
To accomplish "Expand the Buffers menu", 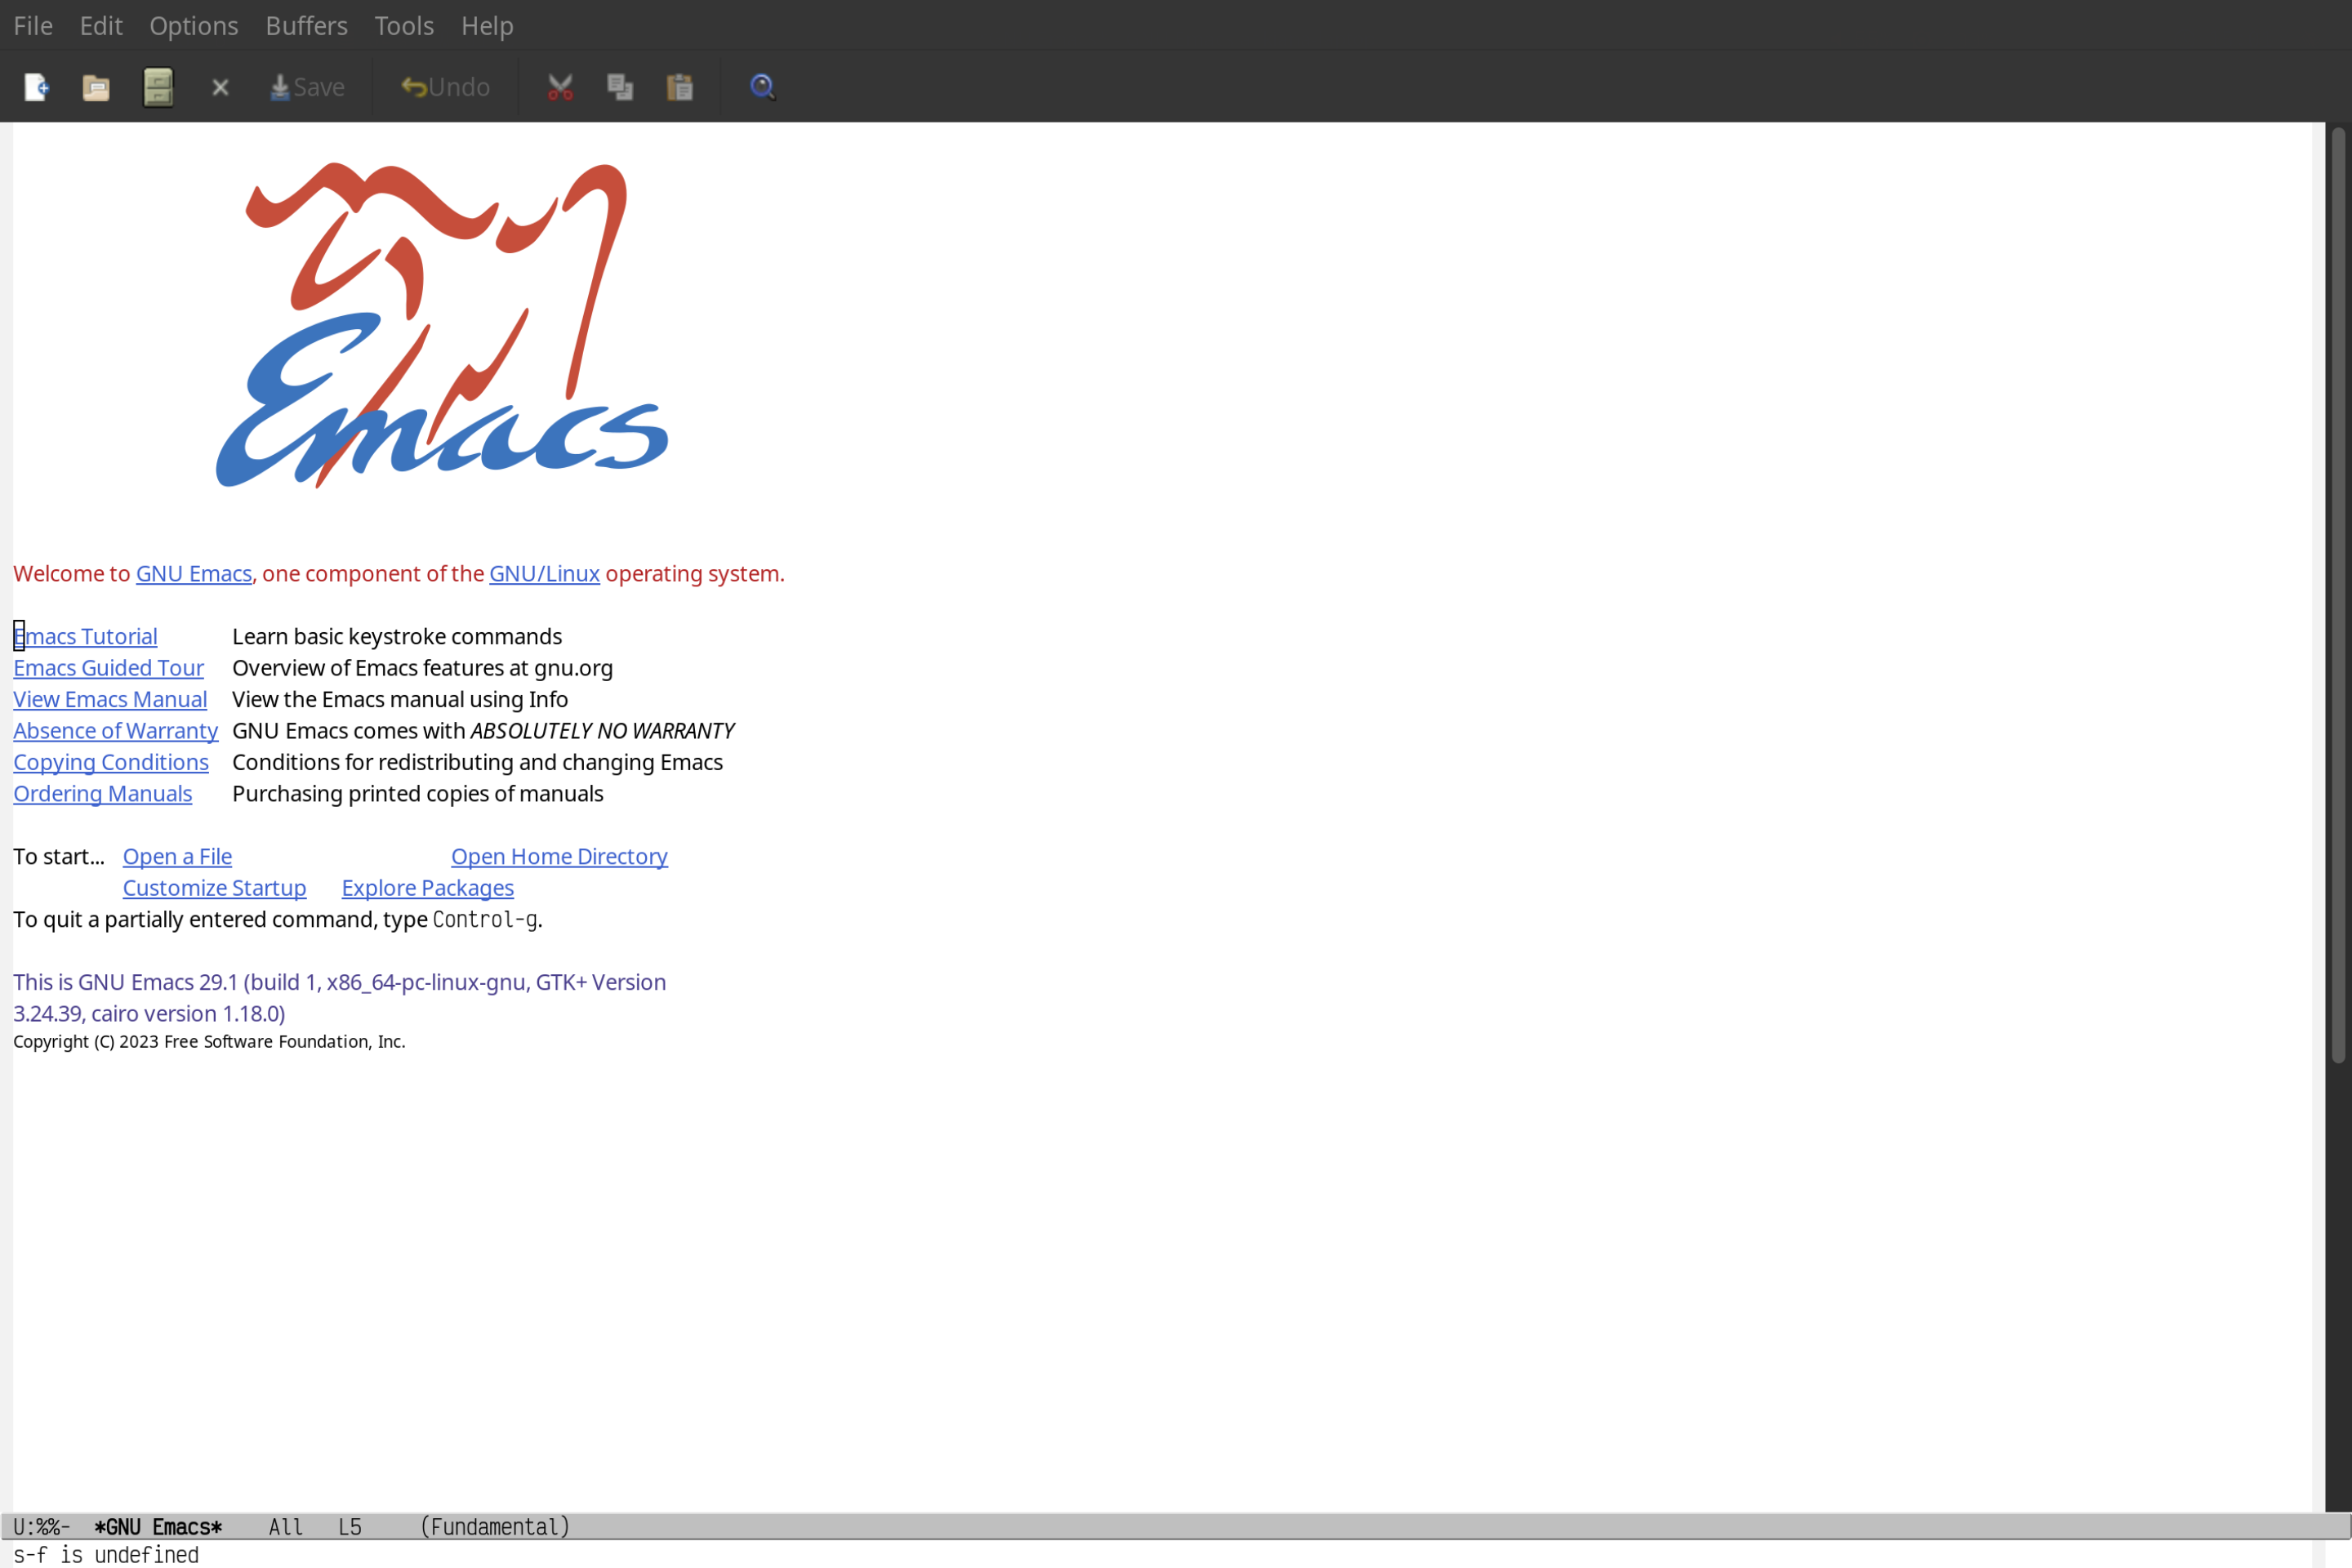I will pos(305,24).
